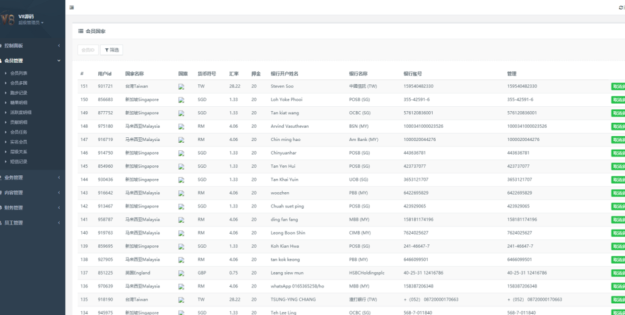Click the sidebar collapse hamburger icon
625x315 pixels.
pos(72,7)
